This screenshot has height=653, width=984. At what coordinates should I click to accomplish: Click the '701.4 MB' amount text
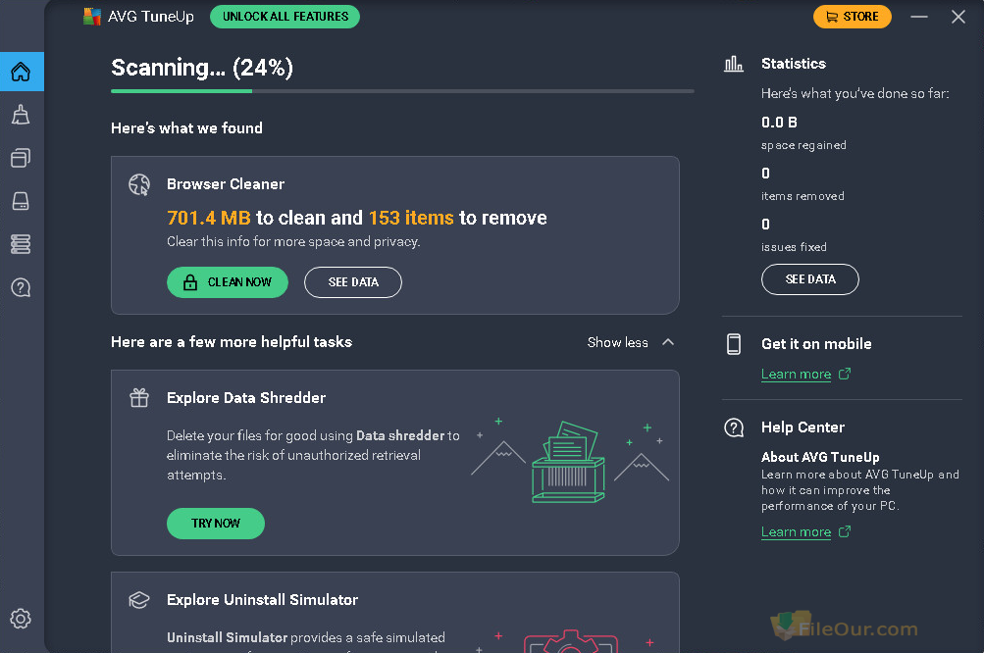click(x=209, y=218)
